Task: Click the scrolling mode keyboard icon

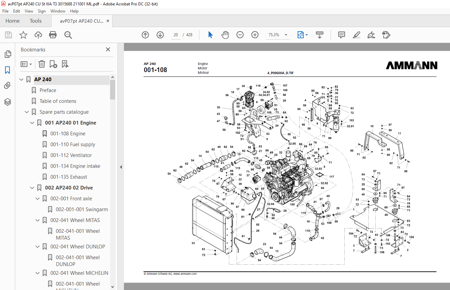Action: (x=320, y=35)
